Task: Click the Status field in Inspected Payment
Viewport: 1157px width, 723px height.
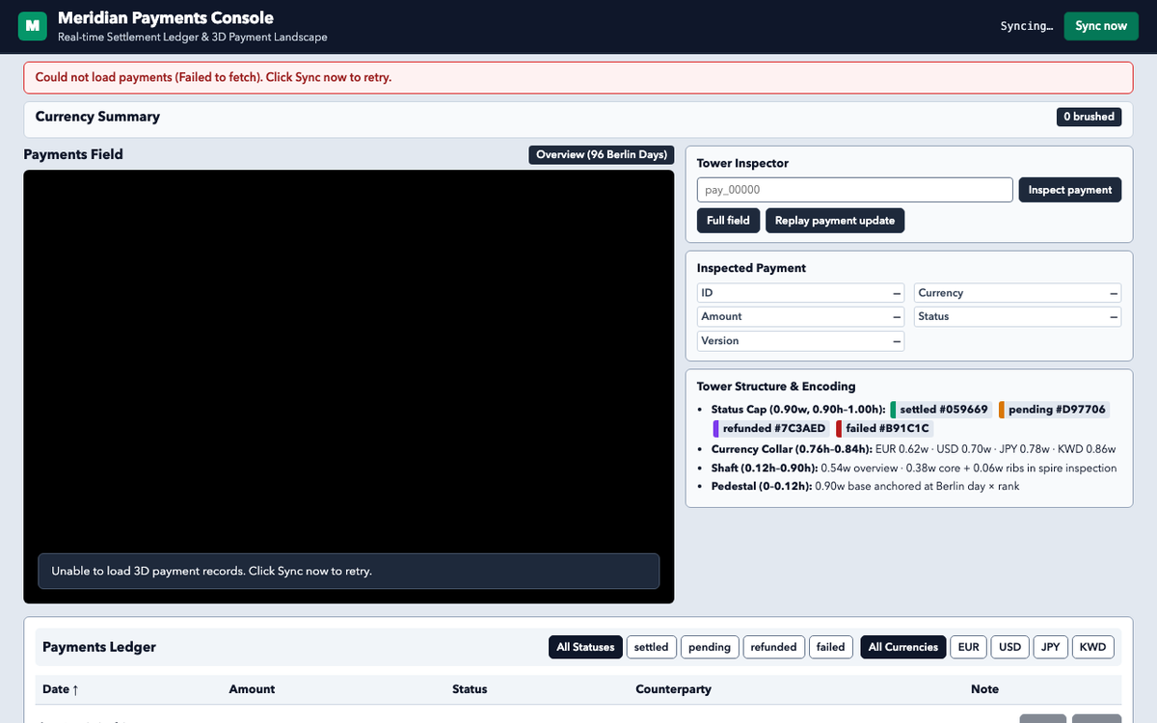Action: (x=1017, y=317)
